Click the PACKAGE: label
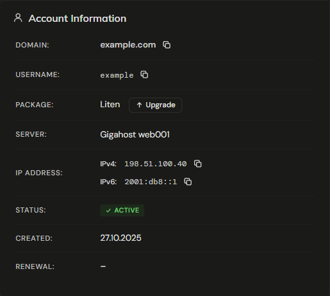 pyautogui.click(x=35, y=105)
